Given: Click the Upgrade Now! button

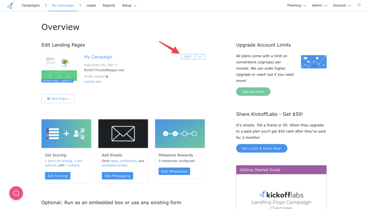Looking at the screenshot, I should tap(253, 92).
